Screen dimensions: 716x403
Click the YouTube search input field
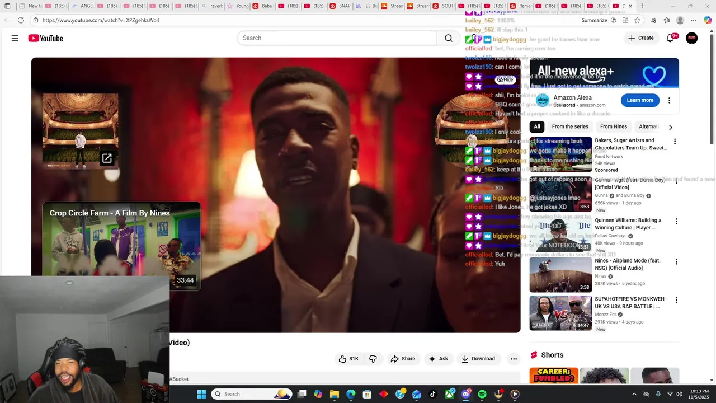click(337, 38)
